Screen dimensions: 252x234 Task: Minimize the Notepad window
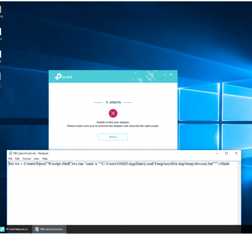tap(216, 153)
